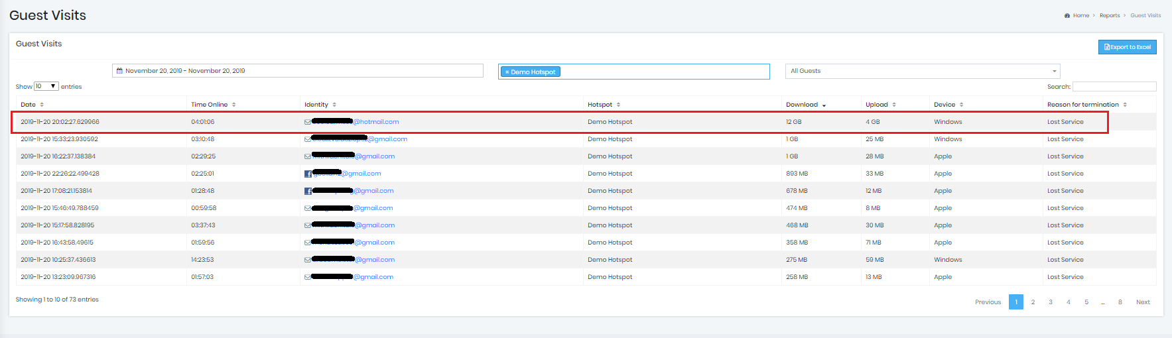Select Time Online value 00:59:58
1172x338 pixels.
204,208
